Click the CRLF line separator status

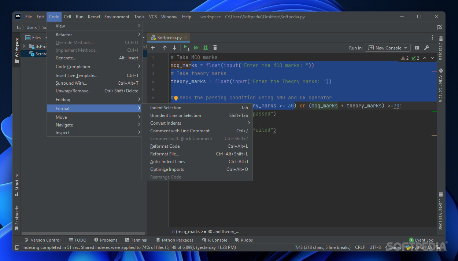360,247
